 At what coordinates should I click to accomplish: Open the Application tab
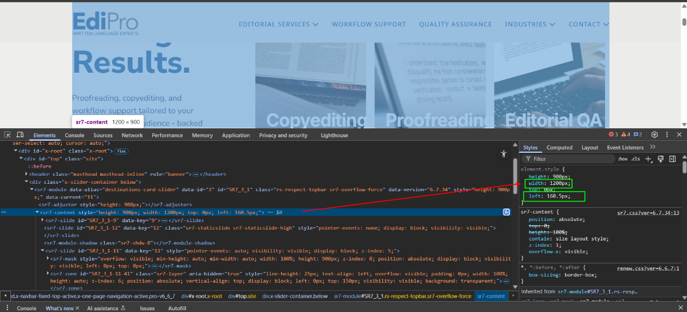point(236,135)
